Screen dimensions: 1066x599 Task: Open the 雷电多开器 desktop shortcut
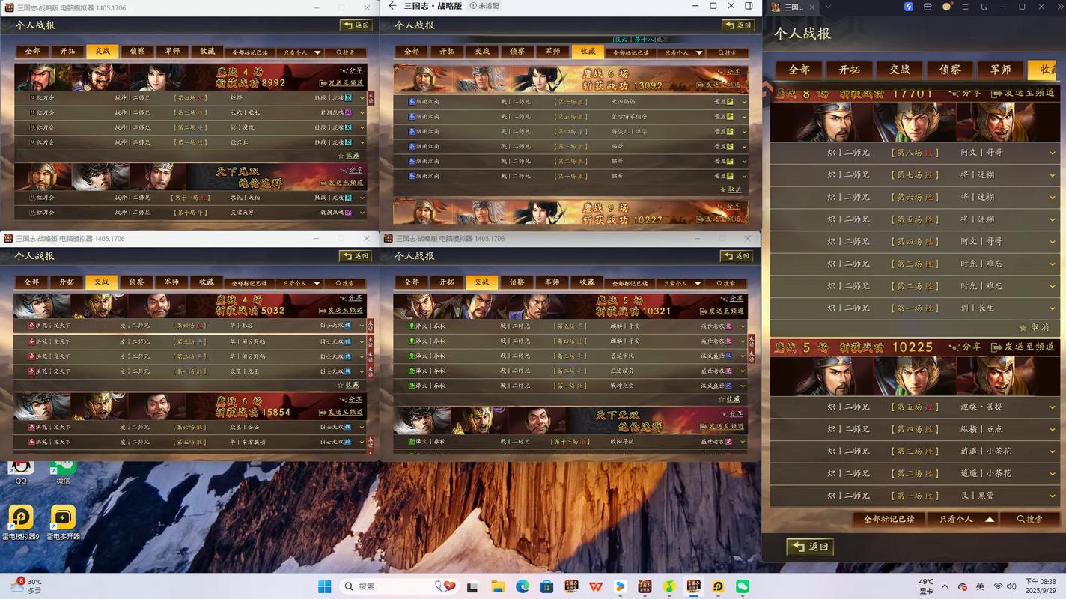pyautogui.click(x=63, y=523)
